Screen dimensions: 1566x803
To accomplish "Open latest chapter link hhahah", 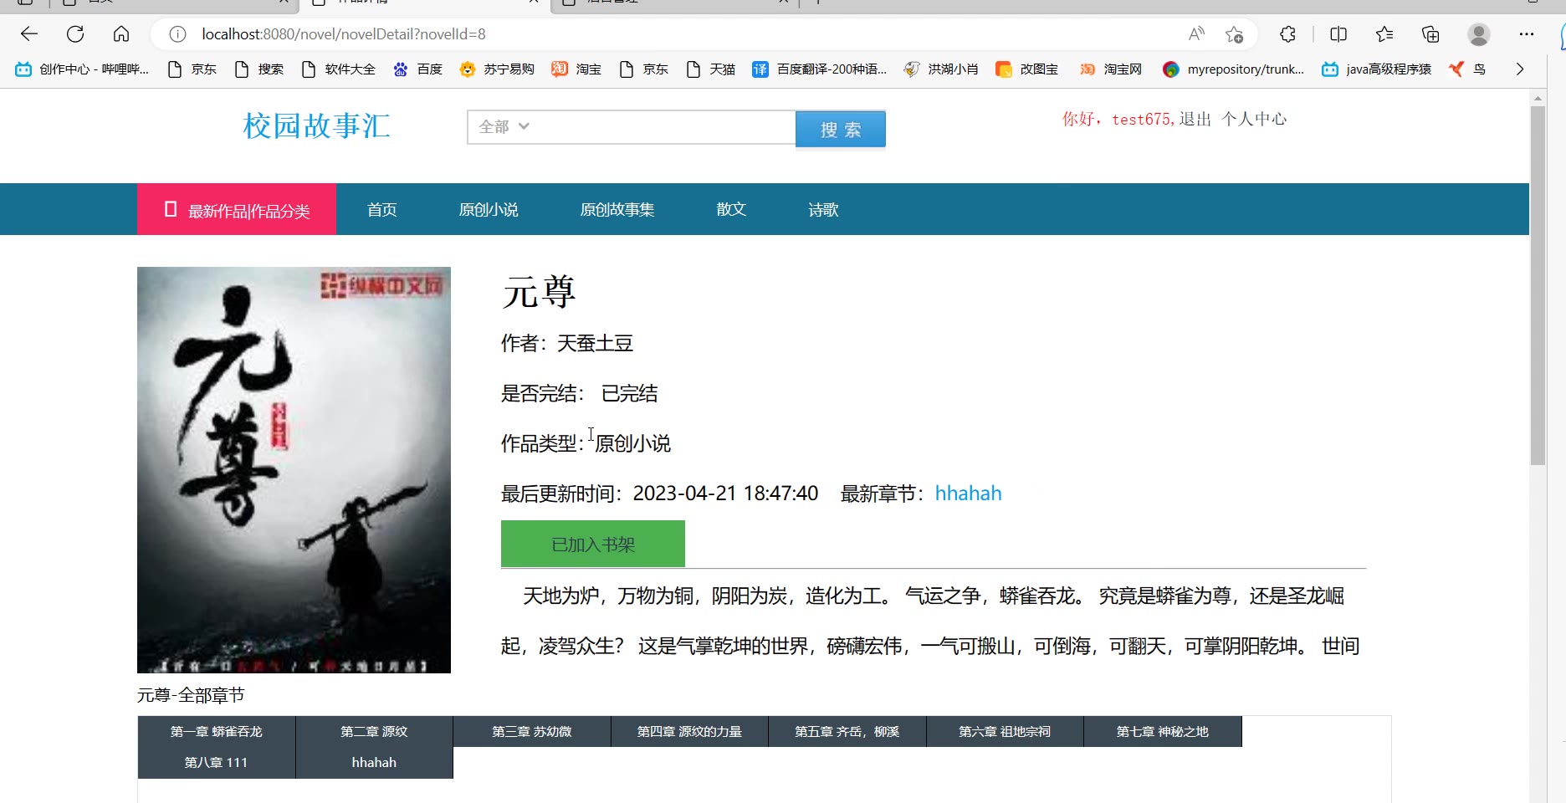I will coord(968,494).
